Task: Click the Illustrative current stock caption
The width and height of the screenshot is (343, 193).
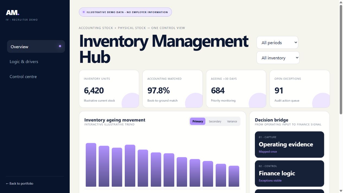Action: 99,101
